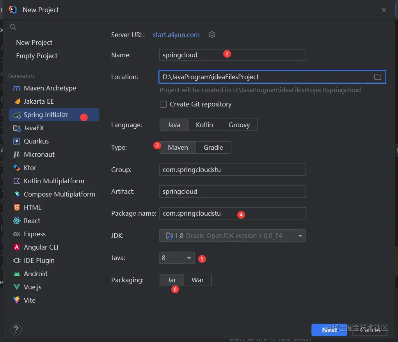Screen dimensions: 398x342
Task: Click the JDK 1.8 folder icon
Action: click(169, 236)
